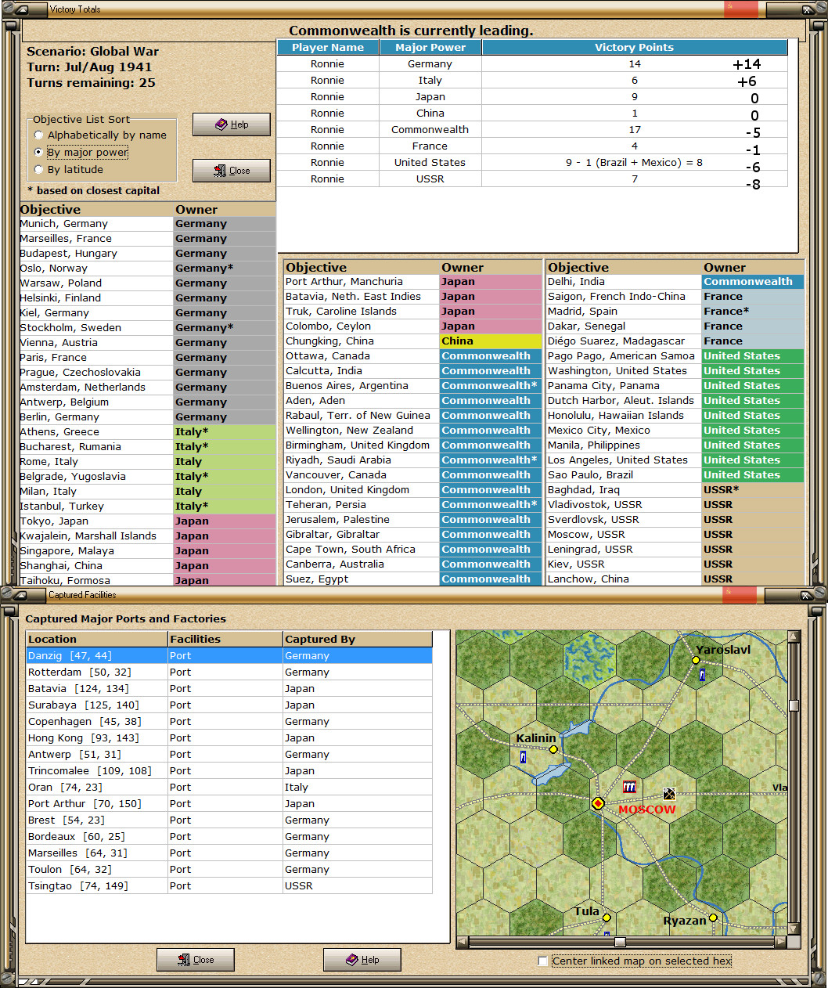The width and height of the screenshot is (828, 988).
Task: Click the yellow city dot at Ryazan
Action: [x=714, y=918]
